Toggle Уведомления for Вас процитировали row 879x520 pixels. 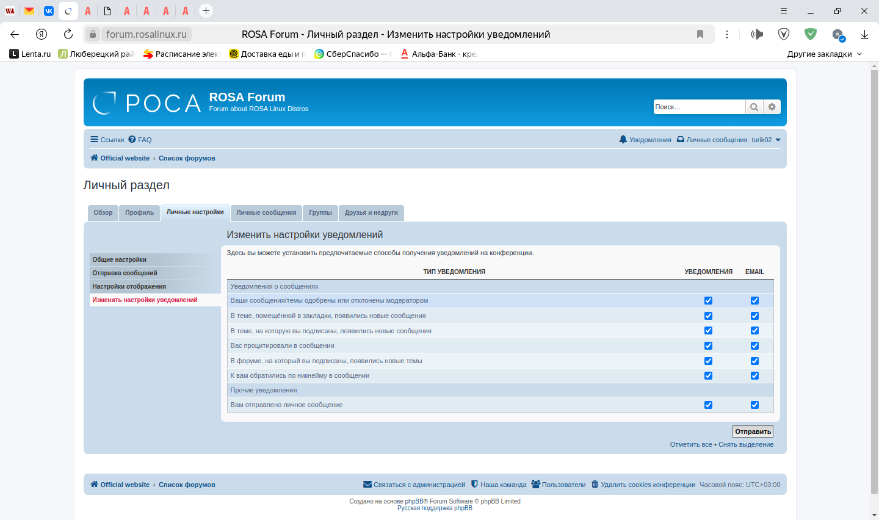(708, 345)
